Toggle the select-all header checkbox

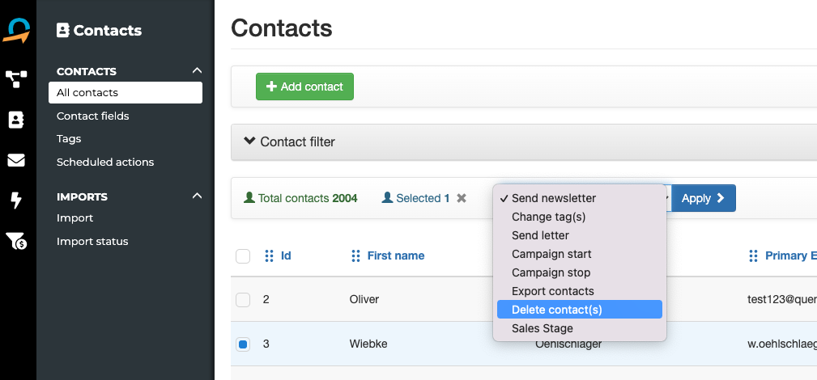(243, 256)
